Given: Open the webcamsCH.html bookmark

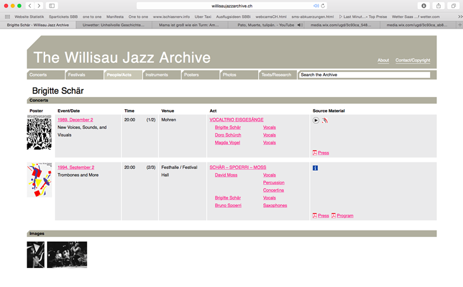Looking at the screenshot, I should (271, 17).
